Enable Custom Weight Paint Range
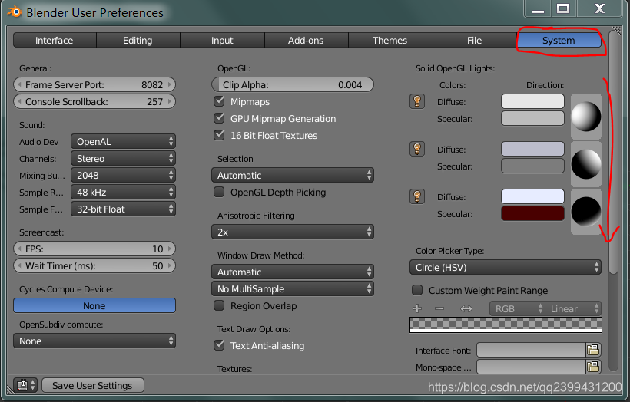630x402 pixels. (x=417, y=290)
